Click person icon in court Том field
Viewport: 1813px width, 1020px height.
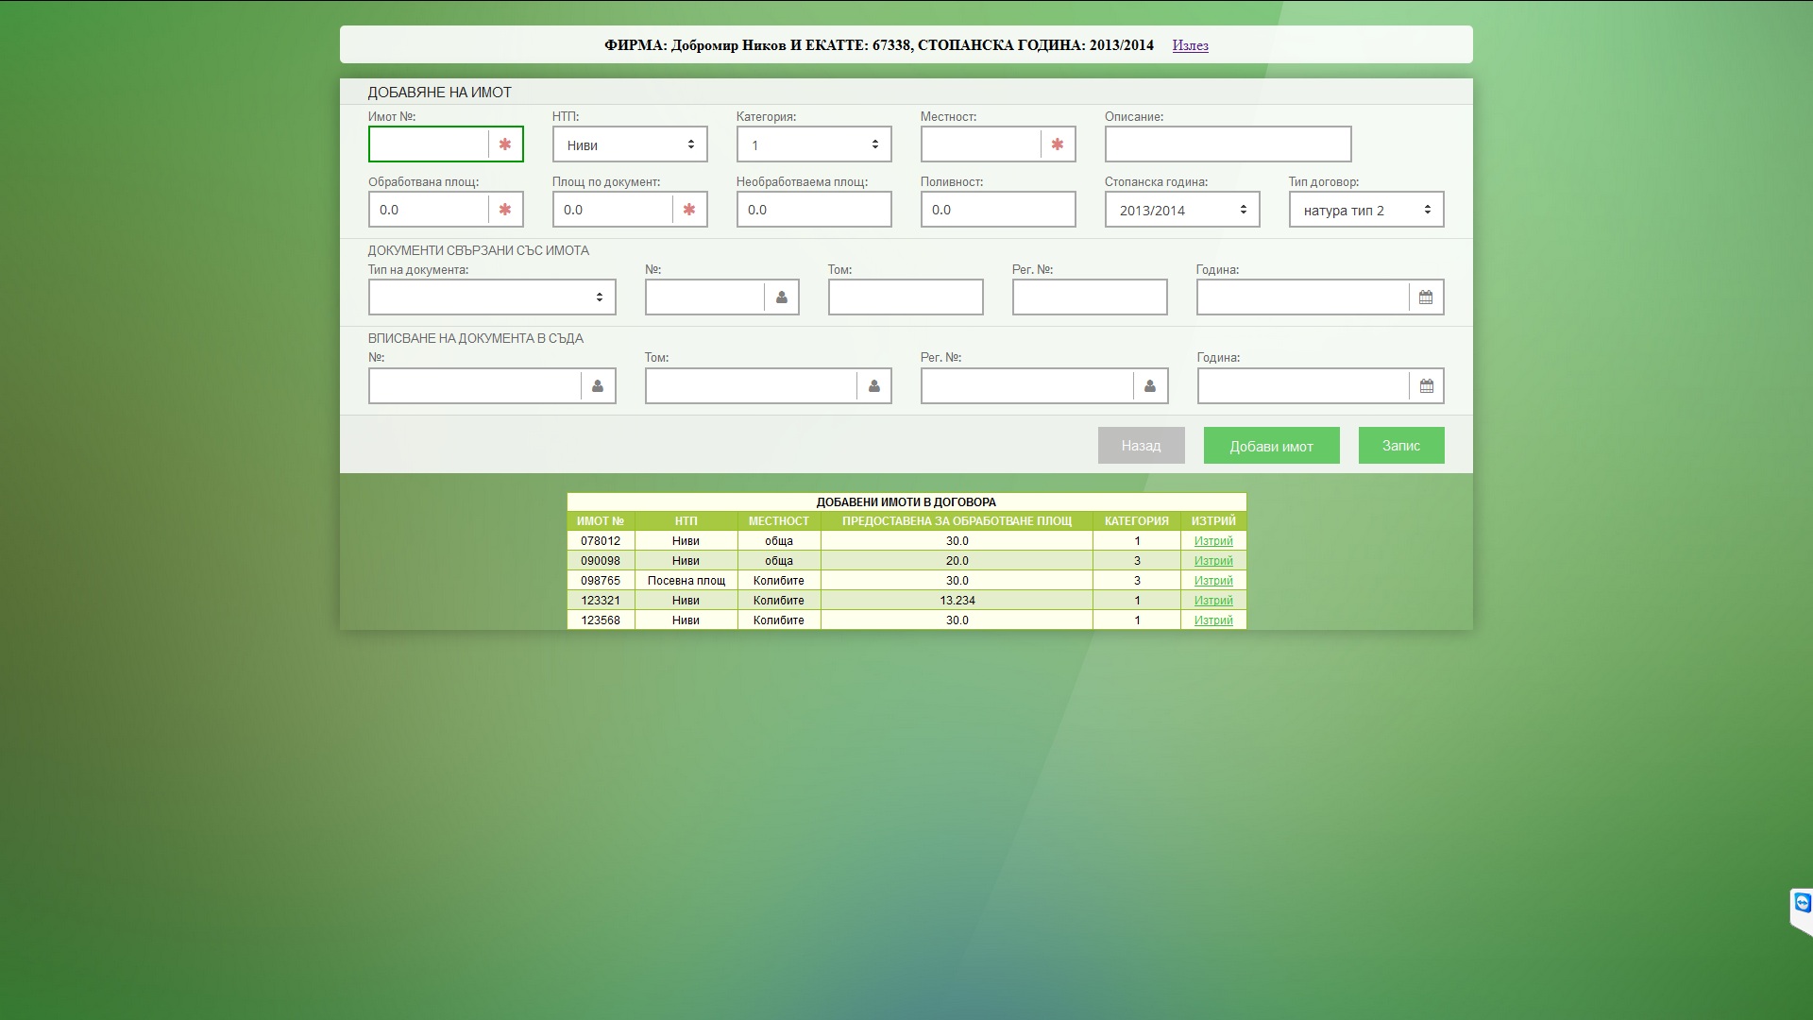(874, 386)
